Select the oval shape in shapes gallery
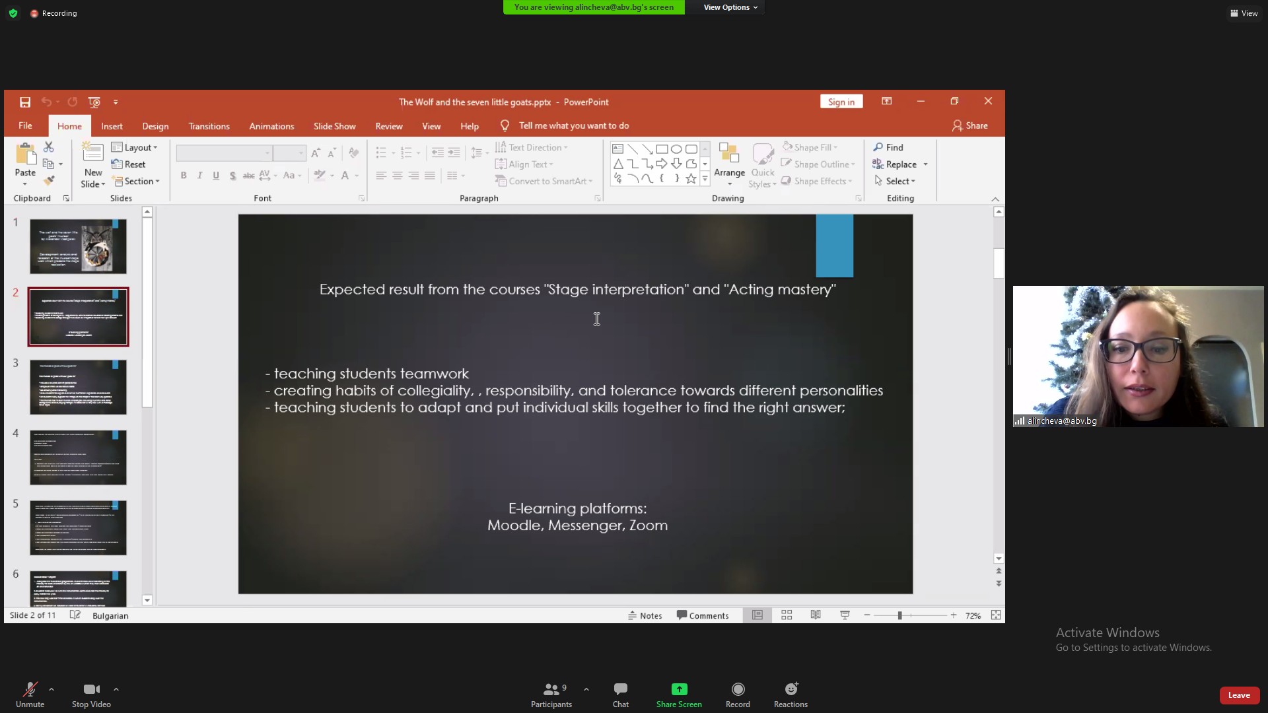Viewport: 1268px width, 713px height. (x=676, y=149)
